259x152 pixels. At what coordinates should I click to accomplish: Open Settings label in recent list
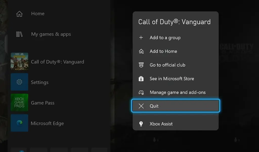(40, 82)
